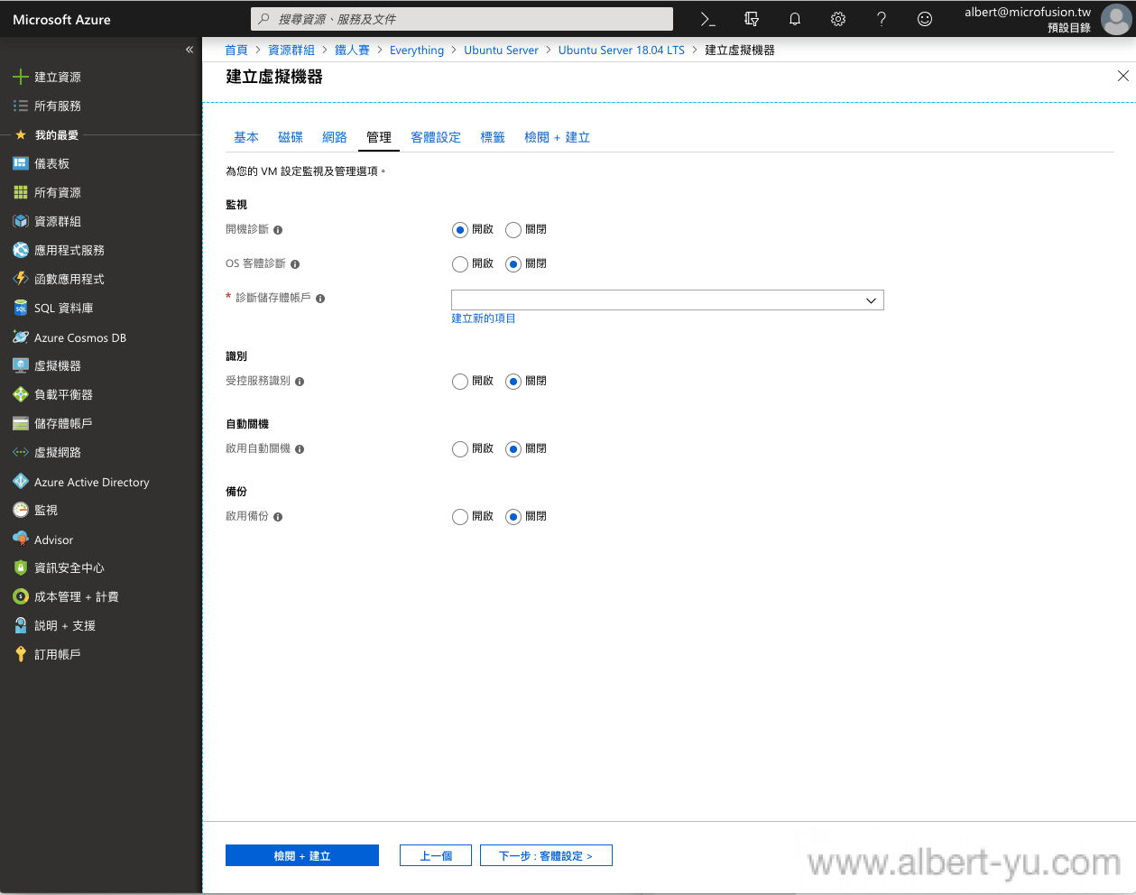Open feedback smiley icon

point(925,19)
